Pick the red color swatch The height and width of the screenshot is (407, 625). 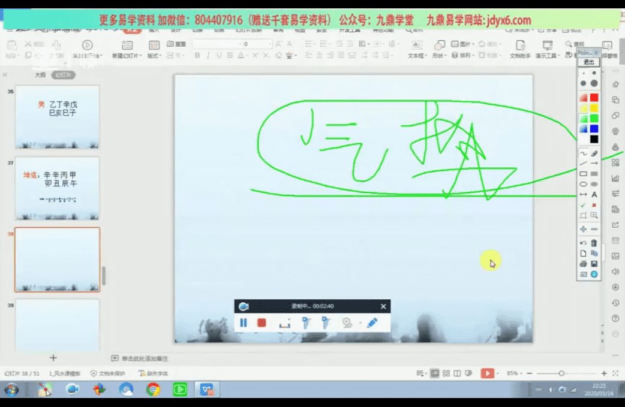(594, 98)
